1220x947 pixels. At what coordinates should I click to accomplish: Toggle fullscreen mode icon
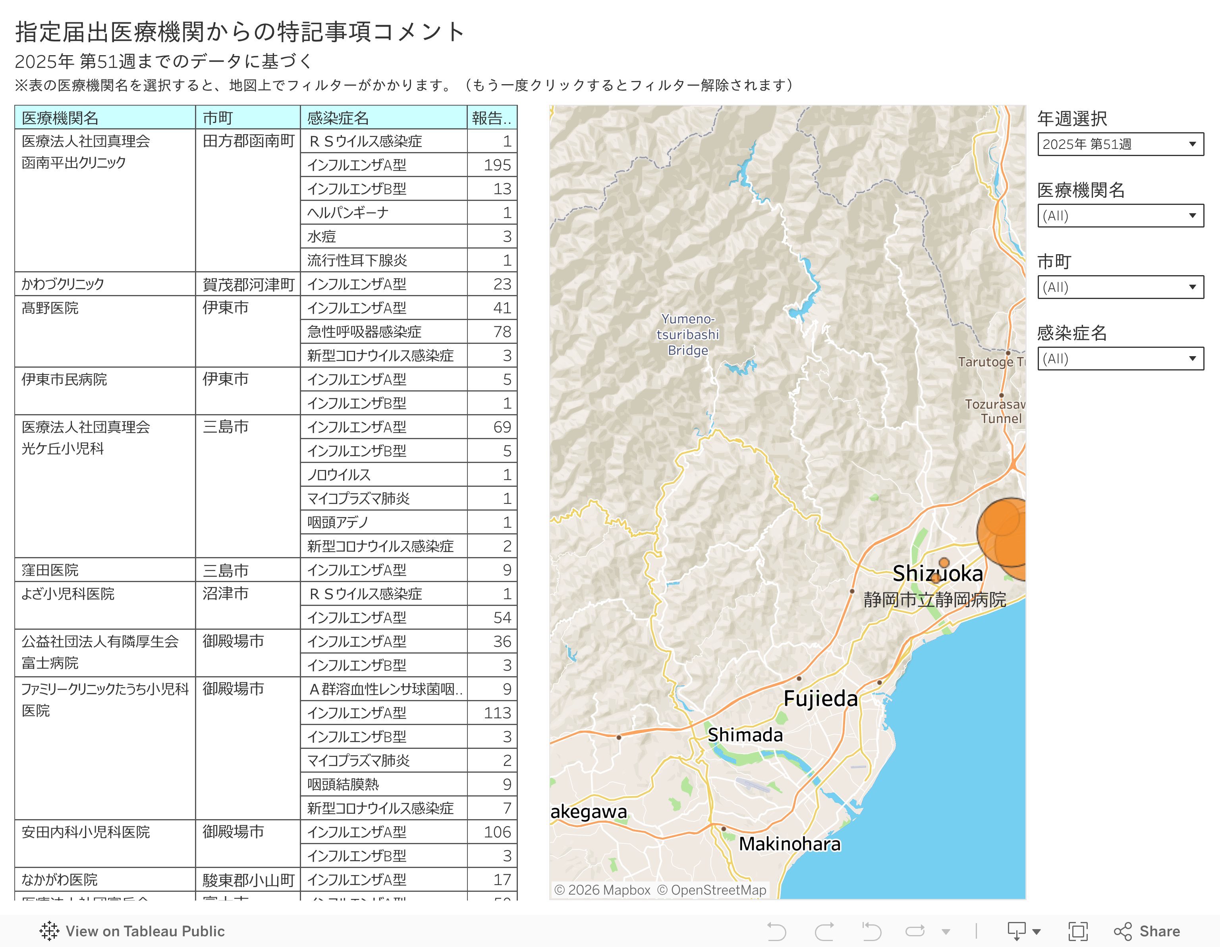1077,932
